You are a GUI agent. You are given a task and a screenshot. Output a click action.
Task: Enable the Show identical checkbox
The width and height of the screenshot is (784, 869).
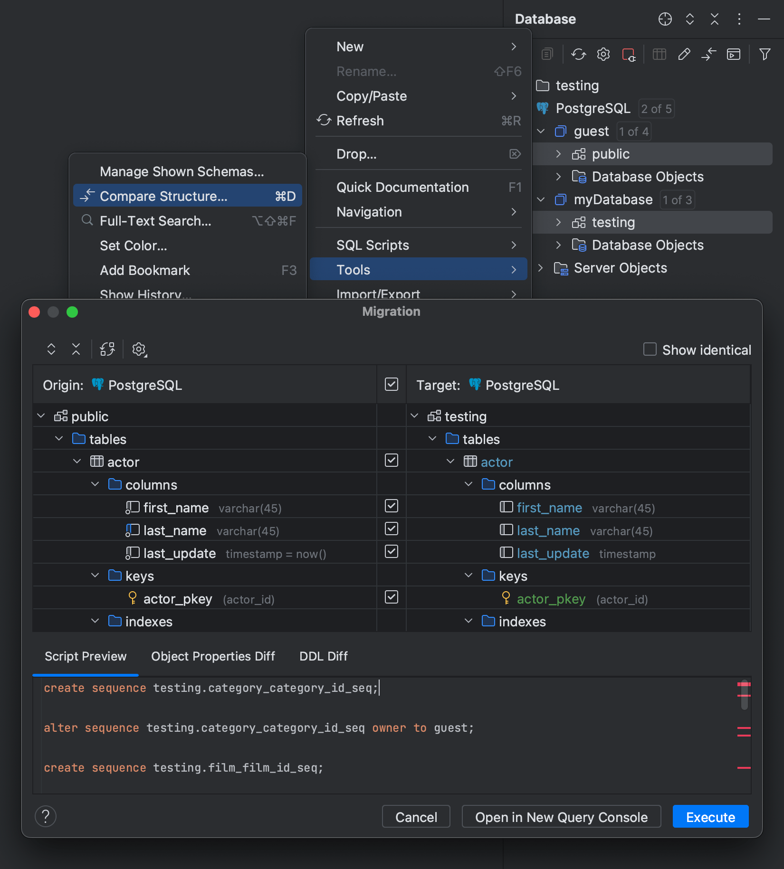(650, 349)
